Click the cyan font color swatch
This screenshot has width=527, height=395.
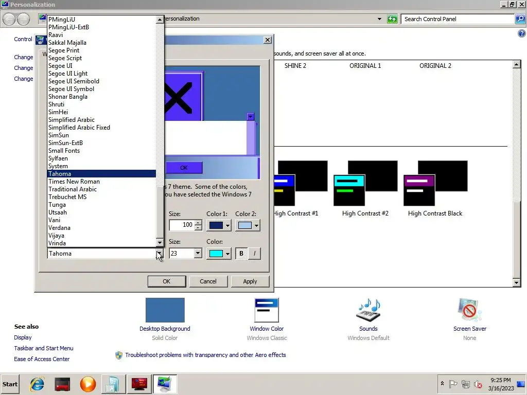point(216,254)
